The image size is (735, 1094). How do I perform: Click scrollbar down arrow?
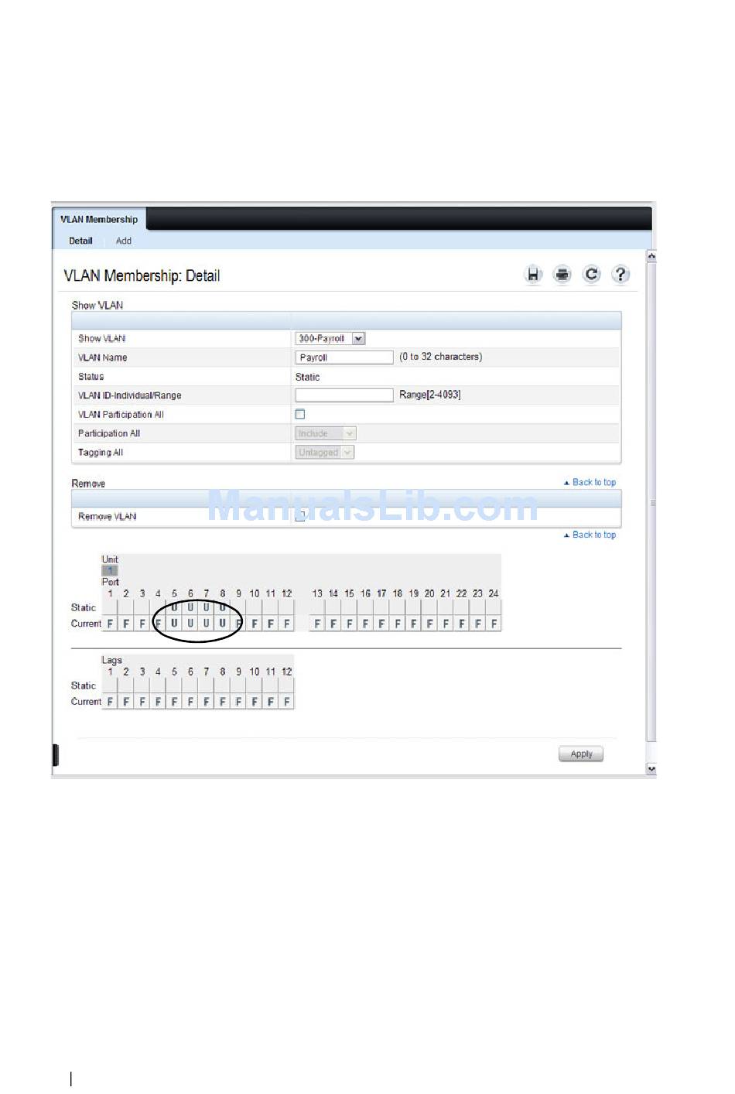click(651, 769)
